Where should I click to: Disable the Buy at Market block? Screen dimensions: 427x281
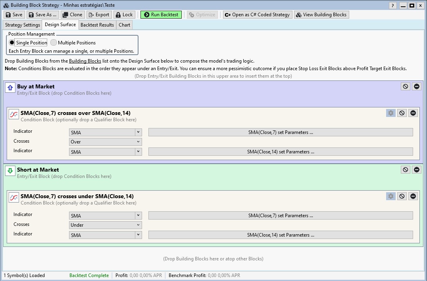tap(406, 86)
